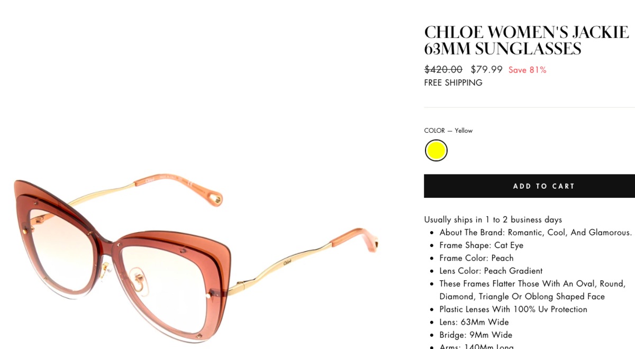Click the ADD TO CART button
Viewport: 635px width, 349px height.
tap(529, 186)
